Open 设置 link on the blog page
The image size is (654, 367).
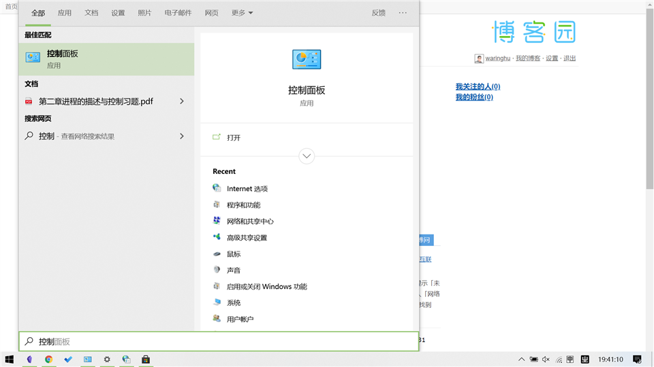(x=552, y=58)
